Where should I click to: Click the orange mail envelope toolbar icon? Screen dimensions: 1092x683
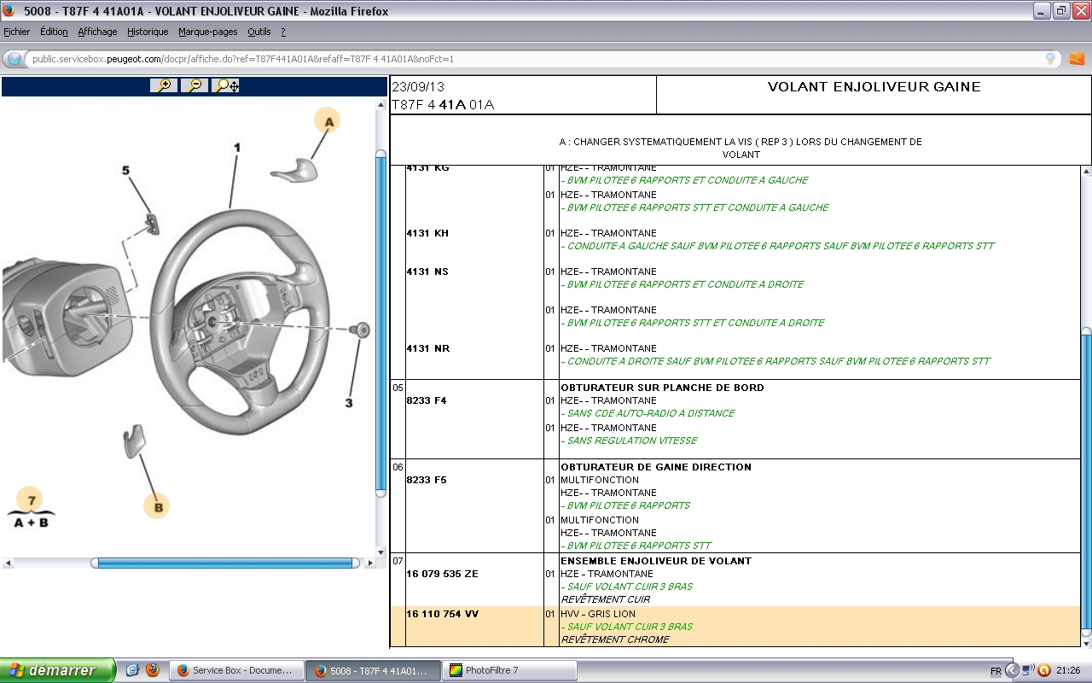(x=1077, y=59)
